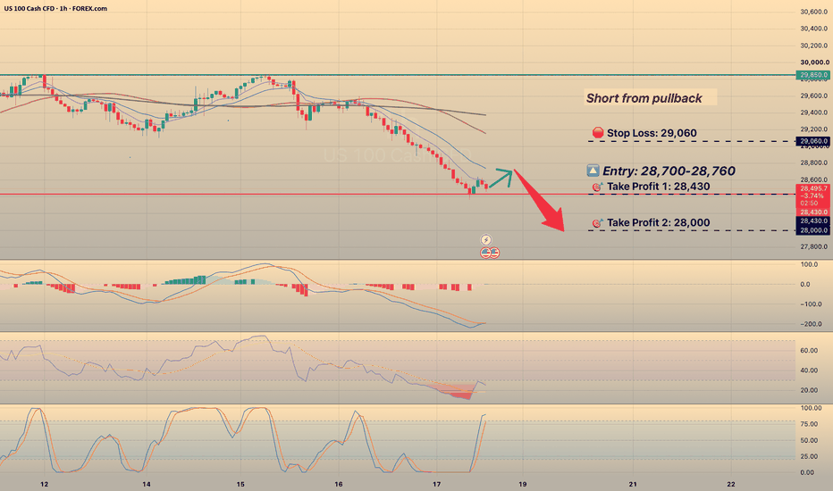The height and width of the screenshot is (491, 833).
Task: Click the 29,400.0 price axis label
Action: (814, 112)
